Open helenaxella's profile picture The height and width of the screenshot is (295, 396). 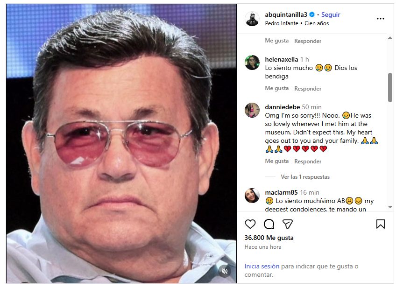click(252, 63)
